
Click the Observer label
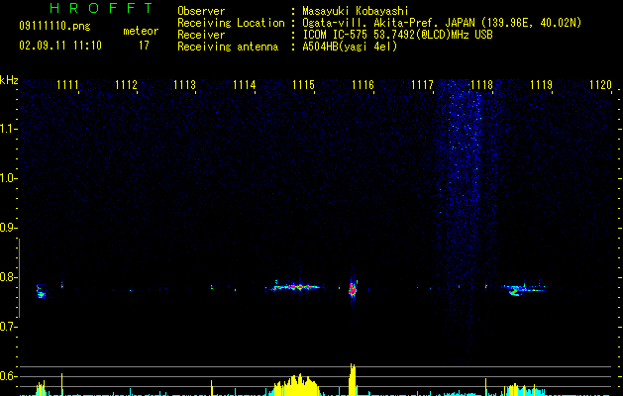pyautogui.click(x=201, y=11)
